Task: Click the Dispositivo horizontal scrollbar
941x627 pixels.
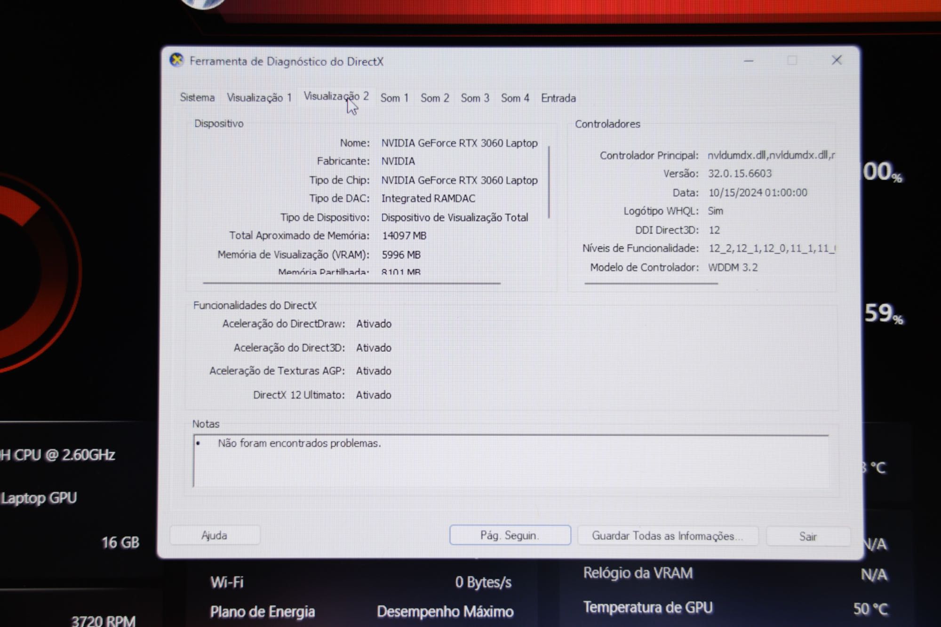Action: point(351,283)
